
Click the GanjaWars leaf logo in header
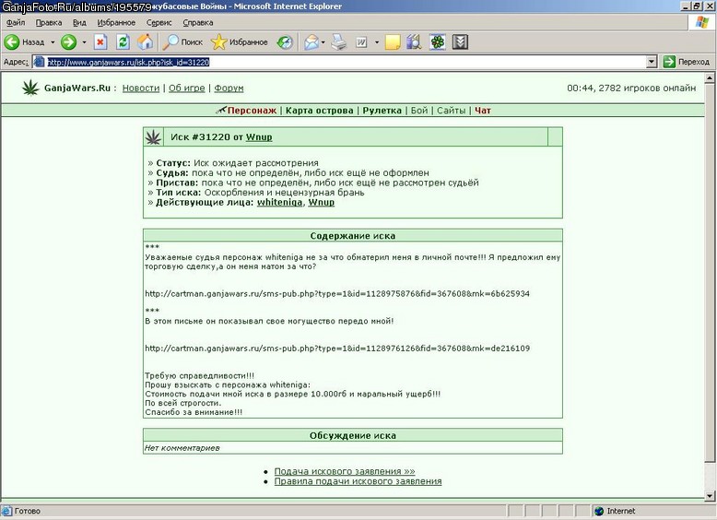click(x=30, y=88)
